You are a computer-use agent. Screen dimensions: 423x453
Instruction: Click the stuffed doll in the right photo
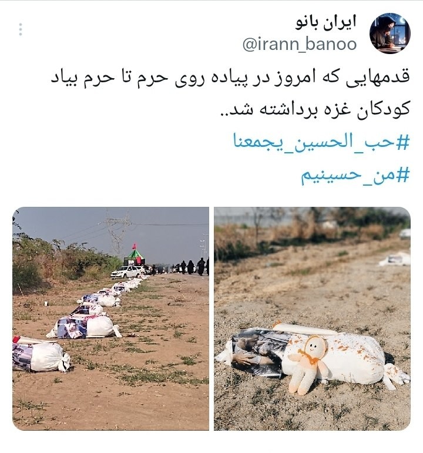308,365
